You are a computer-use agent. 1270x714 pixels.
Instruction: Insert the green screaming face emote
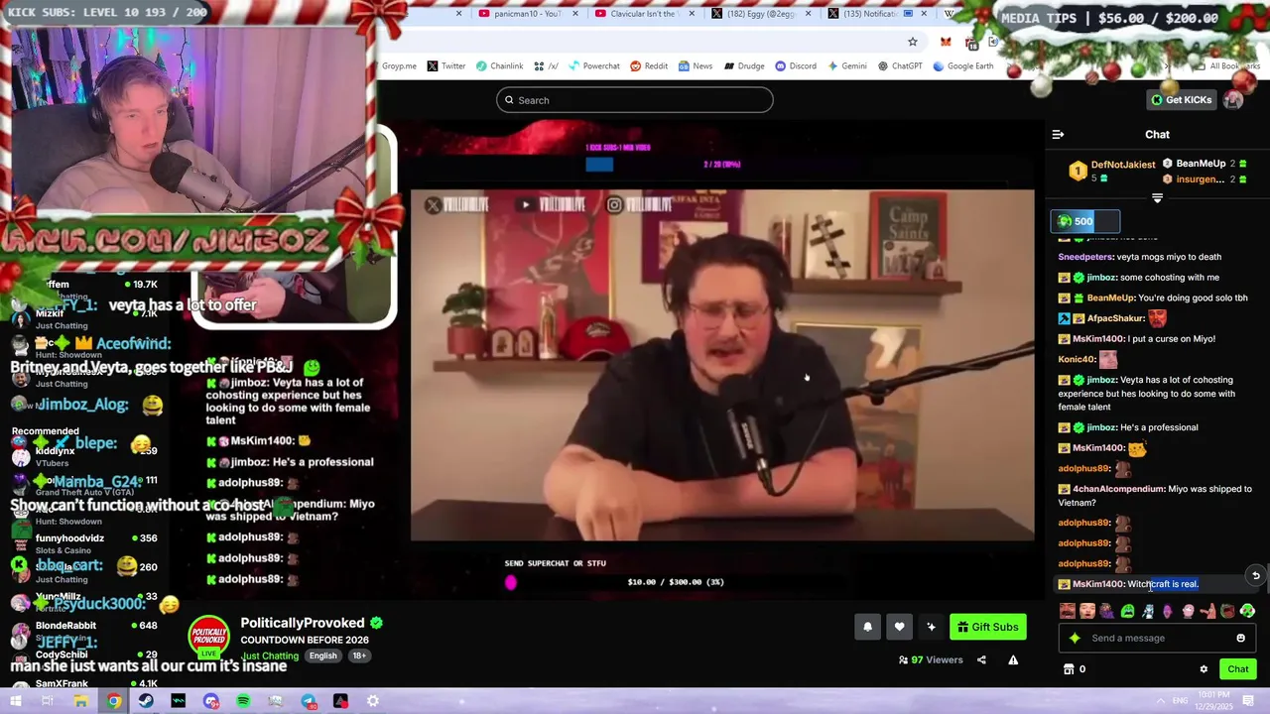[1127, 611]
